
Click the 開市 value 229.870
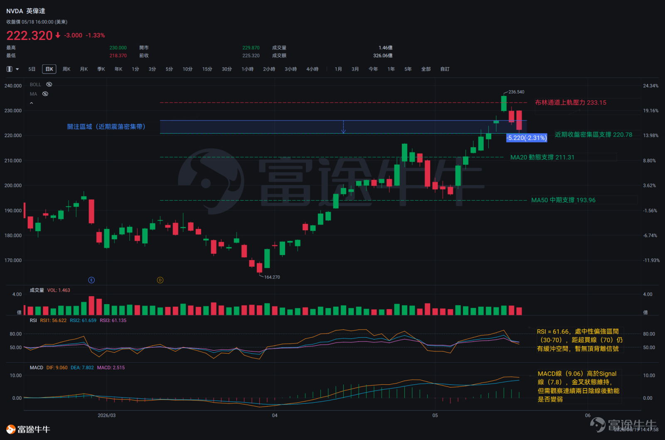251,48
